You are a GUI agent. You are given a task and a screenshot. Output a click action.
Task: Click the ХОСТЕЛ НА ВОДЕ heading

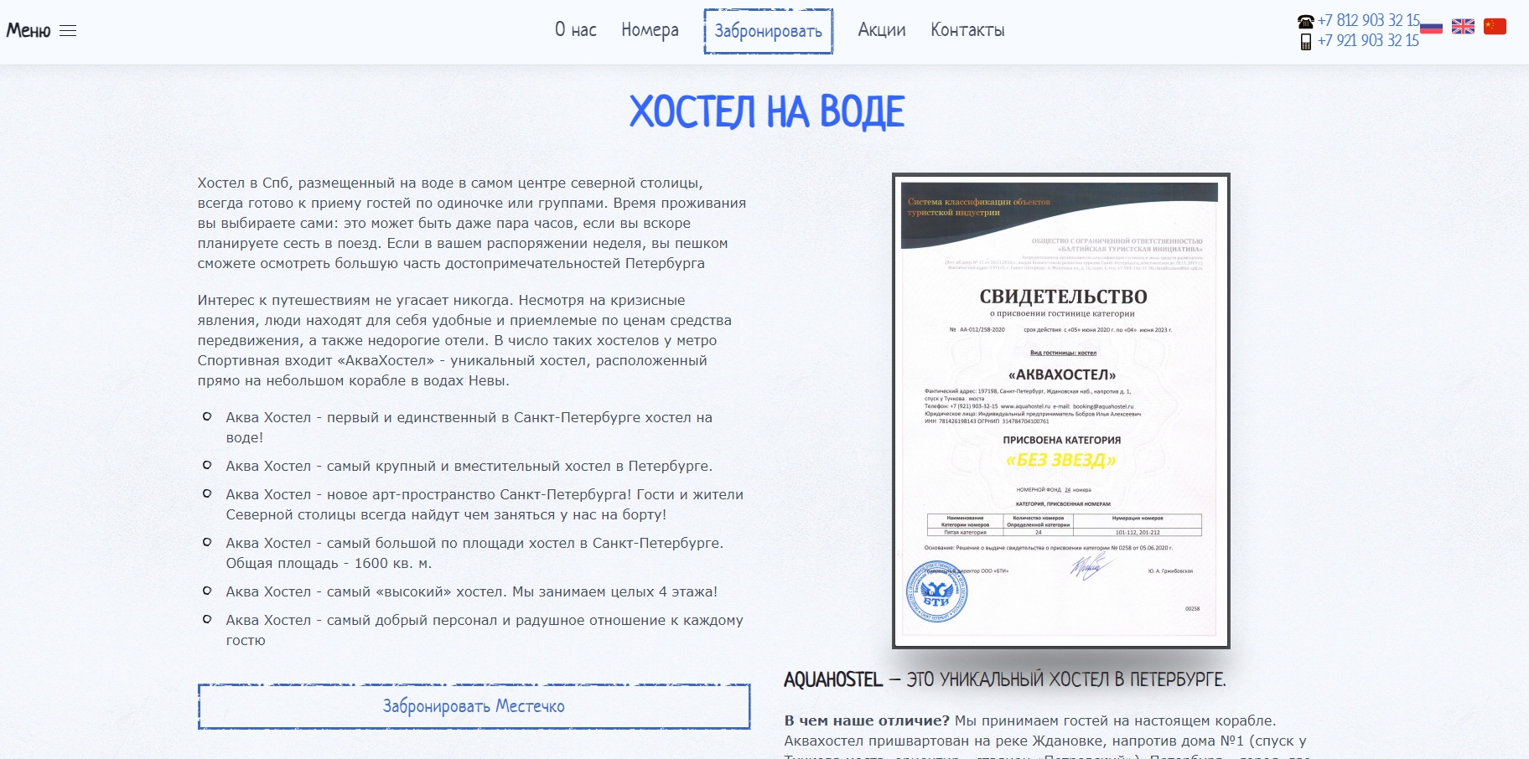[x=767, y=111]
